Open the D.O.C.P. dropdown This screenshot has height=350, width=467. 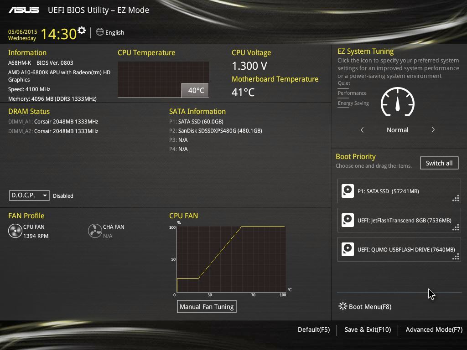tap(29, 196)
